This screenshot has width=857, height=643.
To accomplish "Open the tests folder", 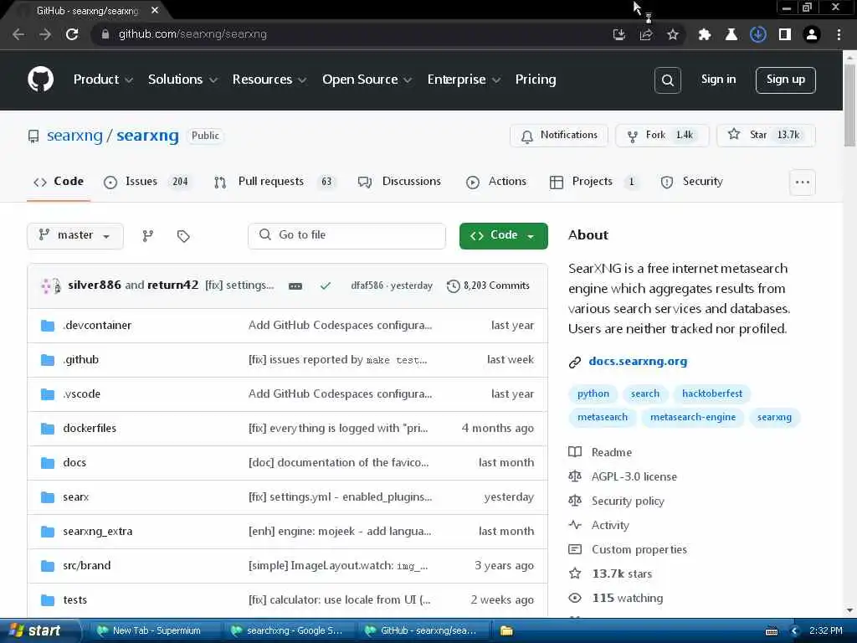I will pyautogui.click(x=74, y=599).
